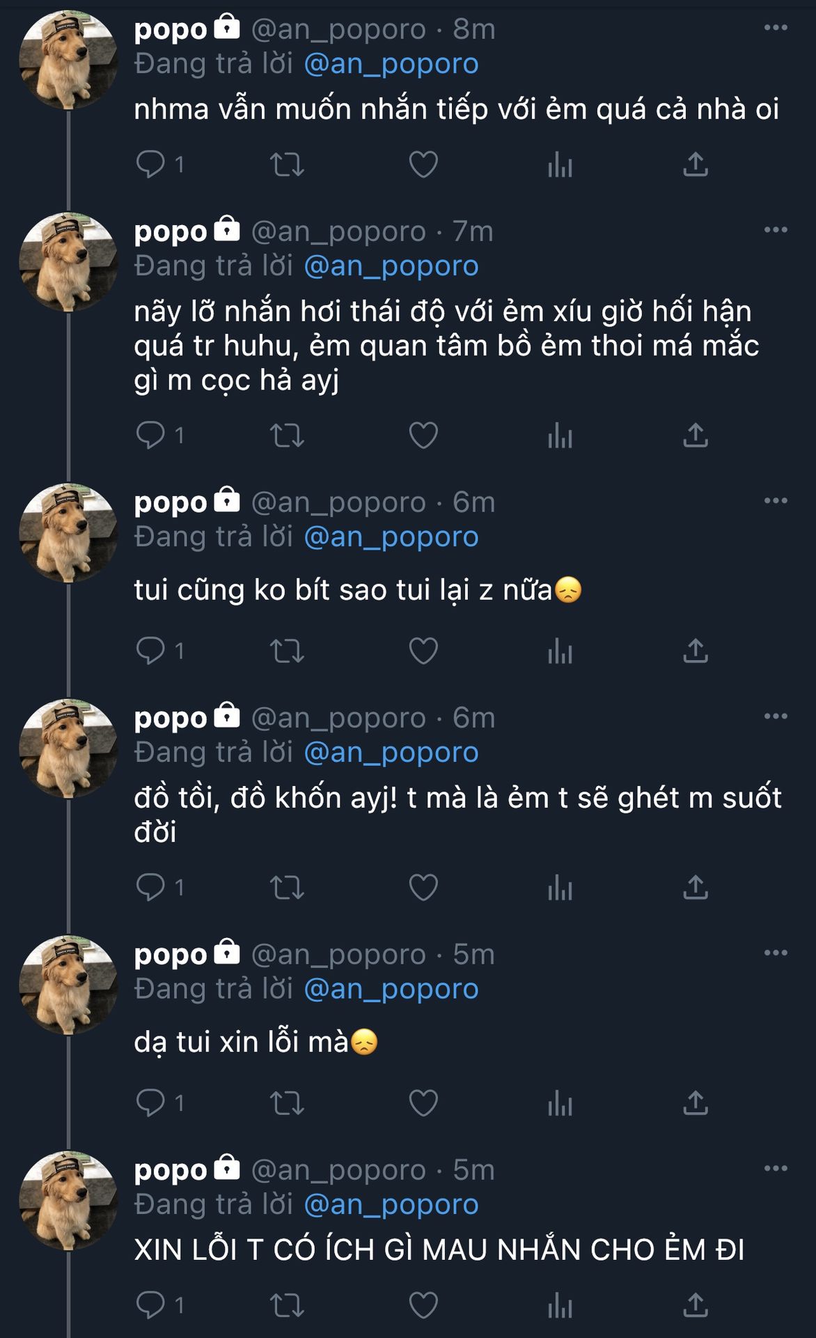Image resolution: width=816 pixels, height=1338 pixels.
Task: View analytics for the "XIN LỖI" tweet
Action: [x=560, y=1305]
